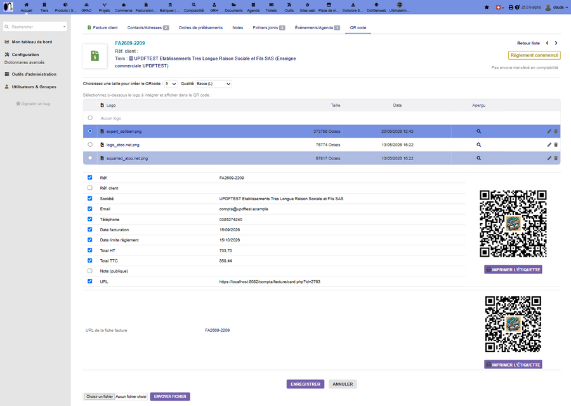Image resolution: width=571 pixels, height=406 pixels.
Task: Enable the Note (publique) checkbox
Action: coord(89,271)
